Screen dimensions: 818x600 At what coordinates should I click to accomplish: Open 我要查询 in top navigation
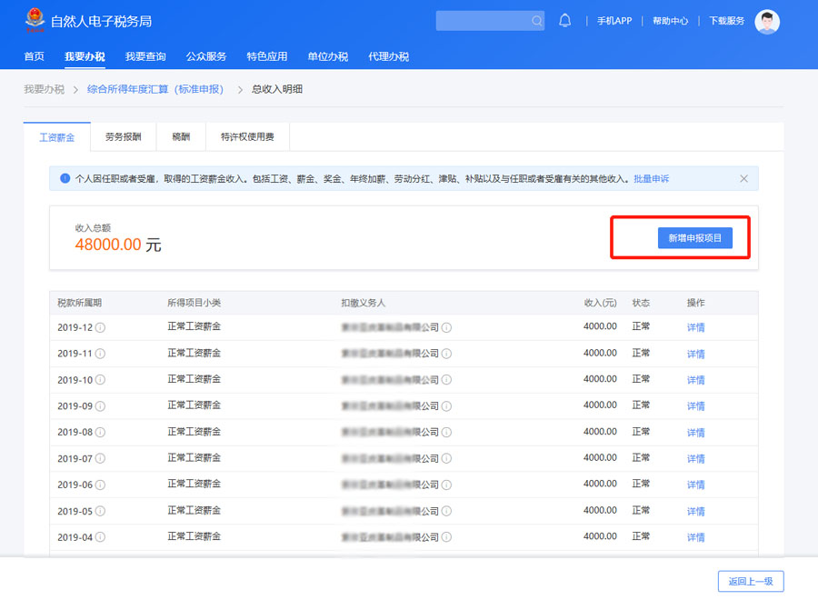pyautogui.click(x=145, y=56)
